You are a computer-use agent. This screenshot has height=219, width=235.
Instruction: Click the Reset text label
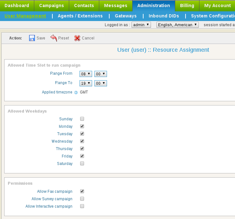64,38
